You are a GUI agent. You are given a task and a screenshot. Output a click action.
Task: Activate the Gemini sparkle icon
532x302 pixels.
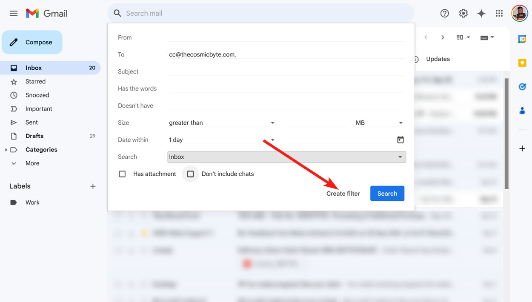pos(481,13)
